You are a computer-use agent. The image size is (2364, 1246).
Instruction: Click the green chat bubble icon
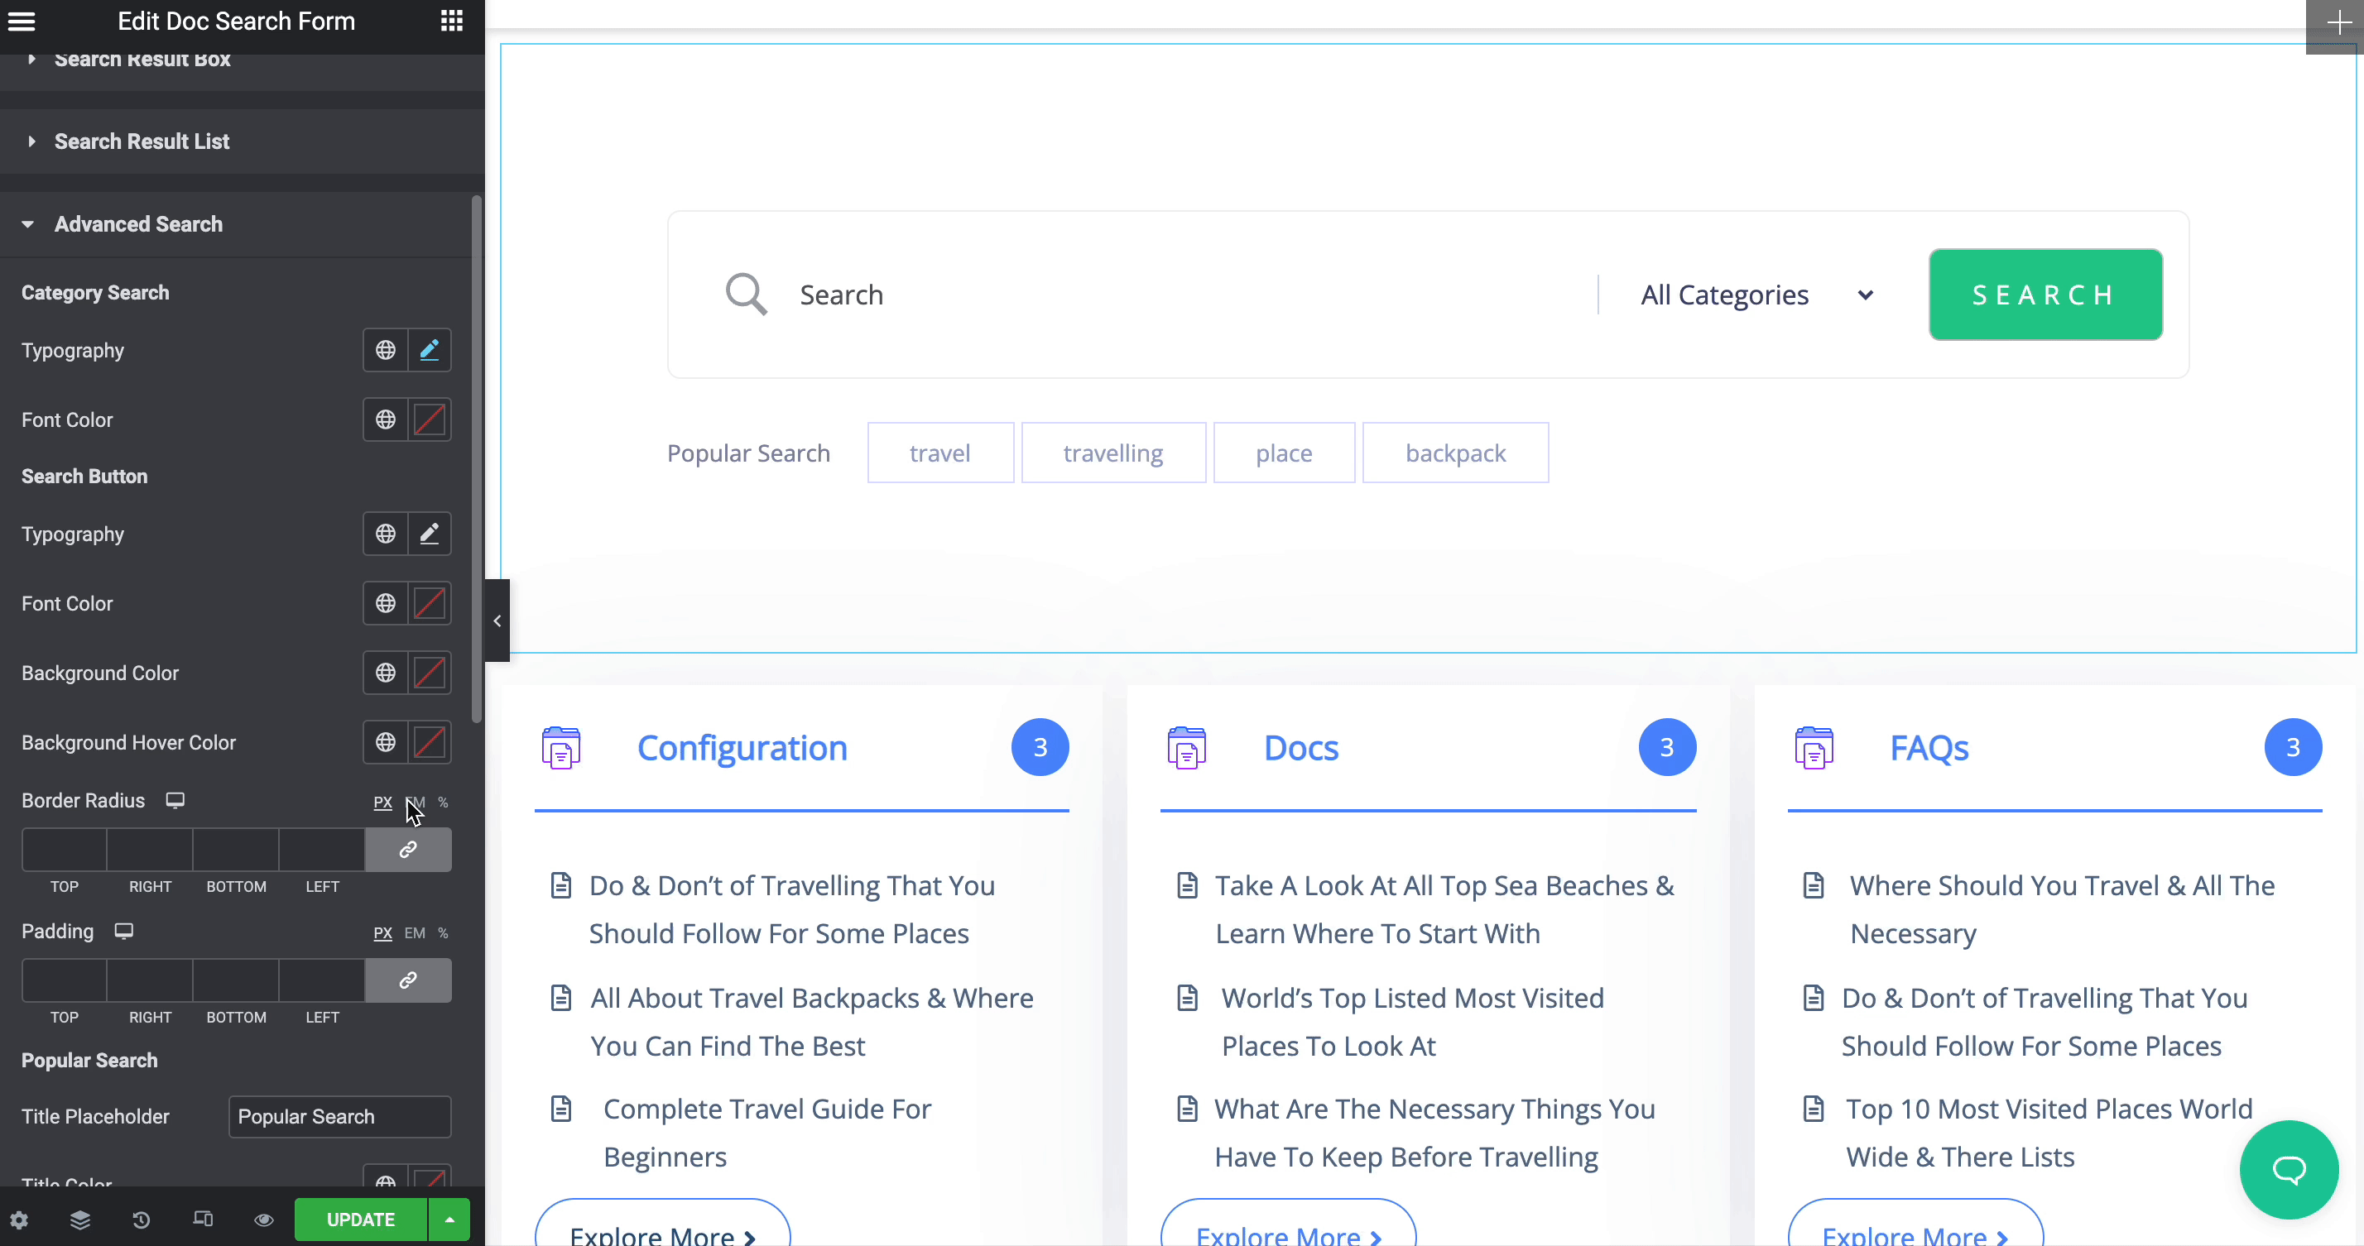(x=2289, y=1170)
